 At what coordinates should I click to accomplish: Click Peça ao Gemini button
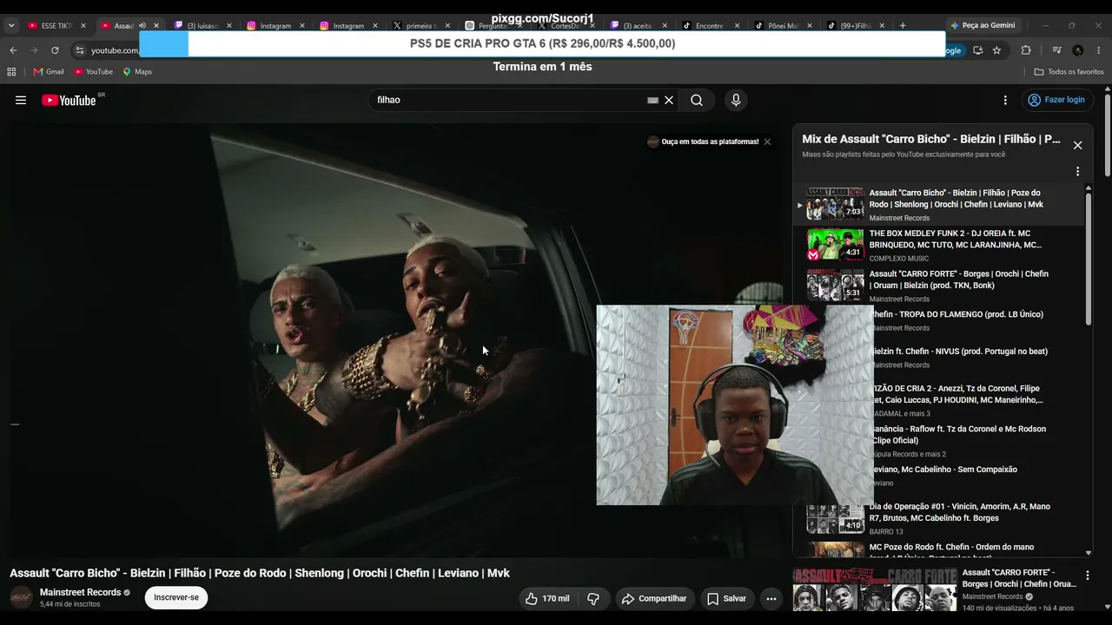click(x=983, y=26)
